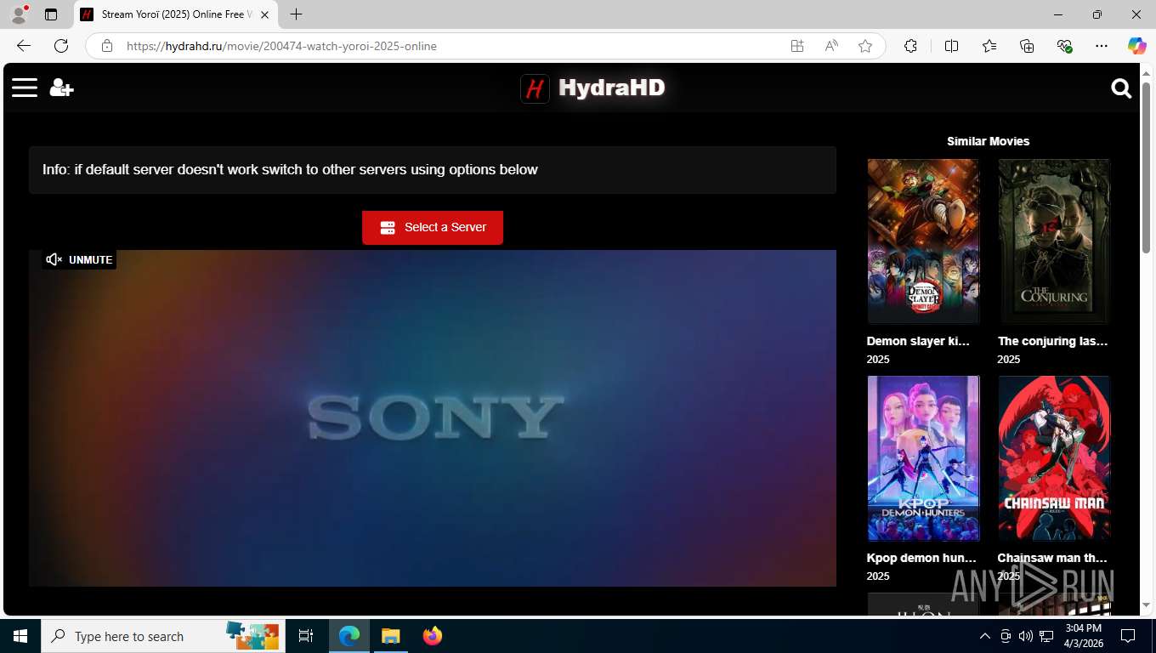Click the 'Demon slayer ki...' title link
The image size is (1156, 653).
918,341
